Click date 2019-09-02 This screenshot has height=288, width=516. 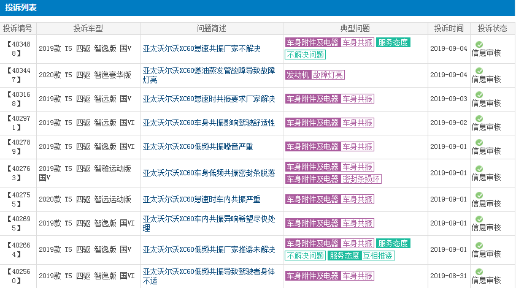click(449, 123)
